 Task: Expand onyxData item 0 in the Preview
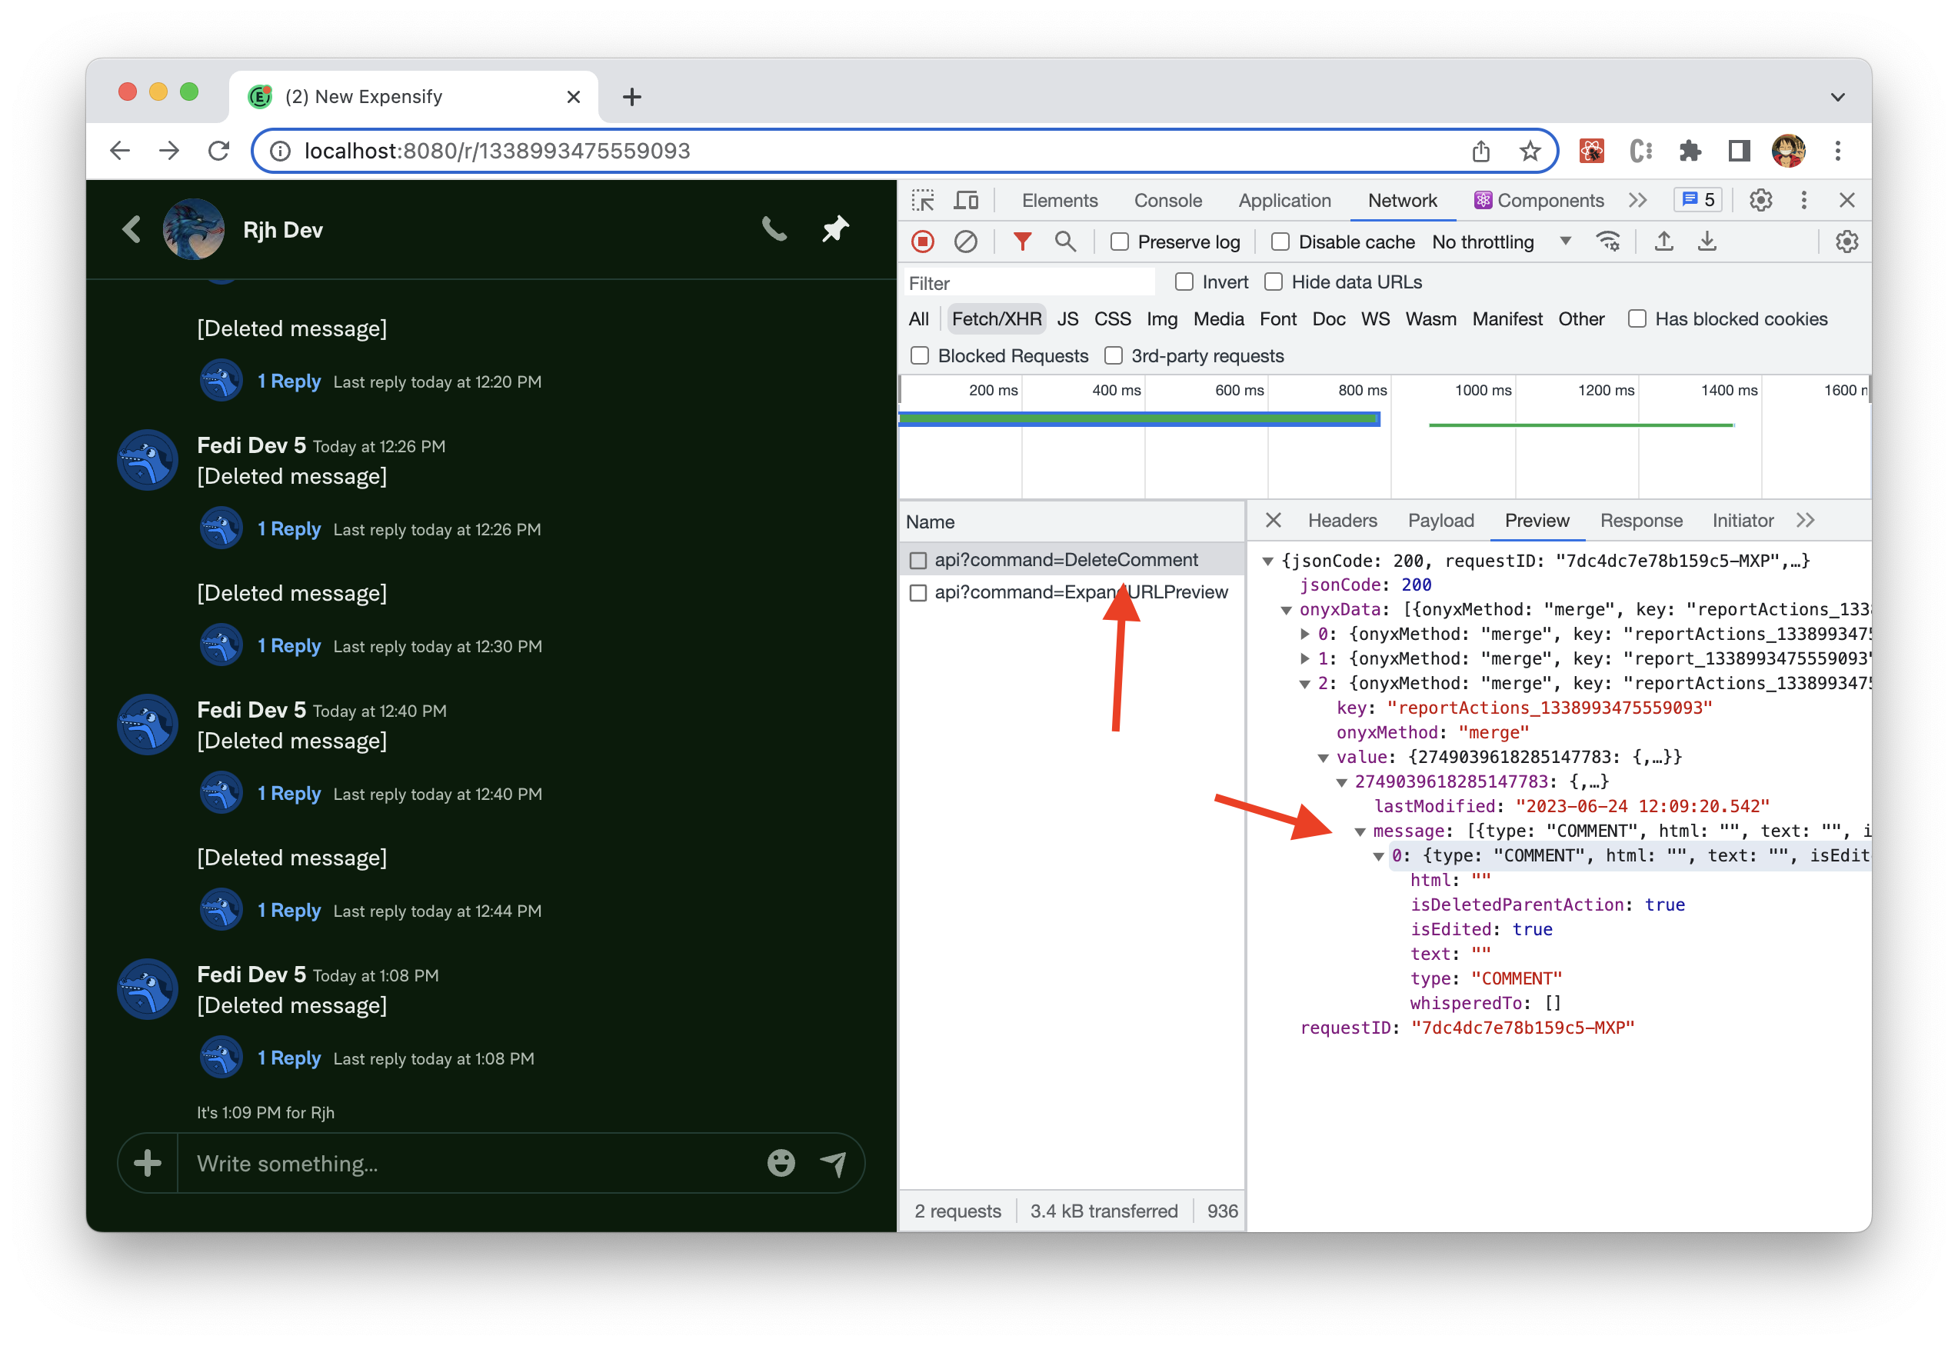coord(1304,633)
